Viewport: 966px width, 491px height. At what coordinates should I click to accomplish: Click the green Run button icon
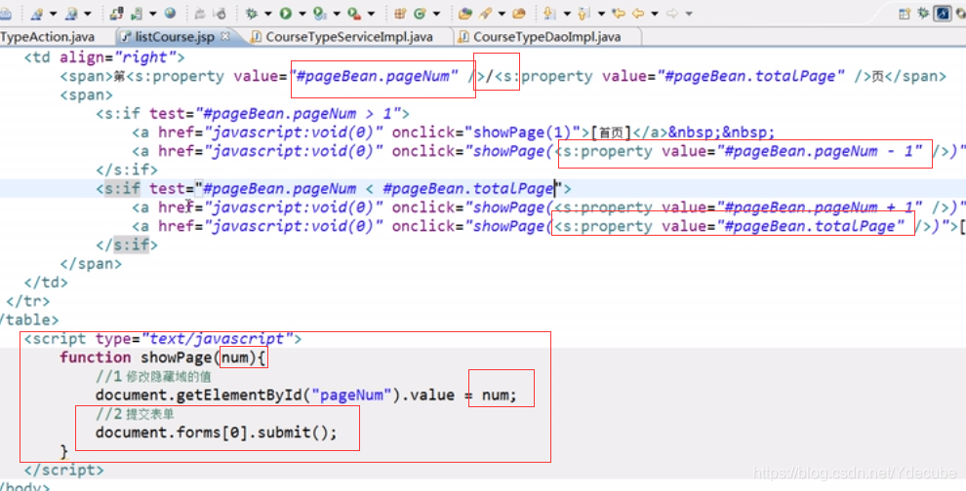285,13
